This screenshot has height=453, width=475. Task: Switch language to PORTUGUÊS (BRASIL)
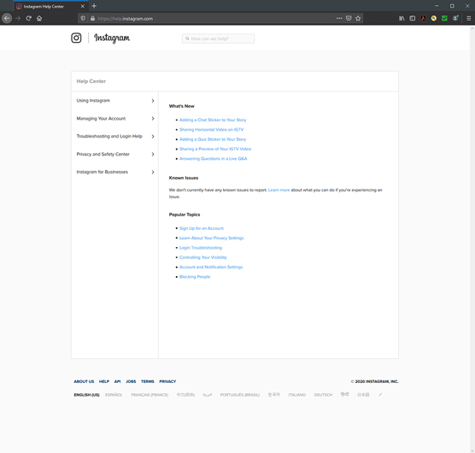[240, 395]
